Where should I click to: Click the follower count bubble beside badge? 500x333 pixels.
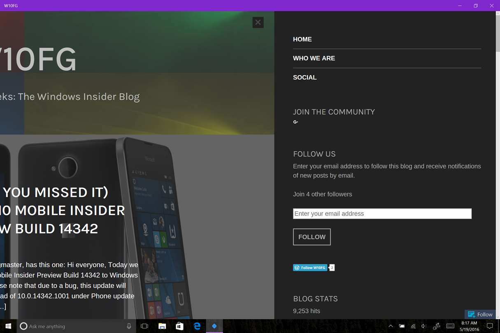tap(332, 268)
